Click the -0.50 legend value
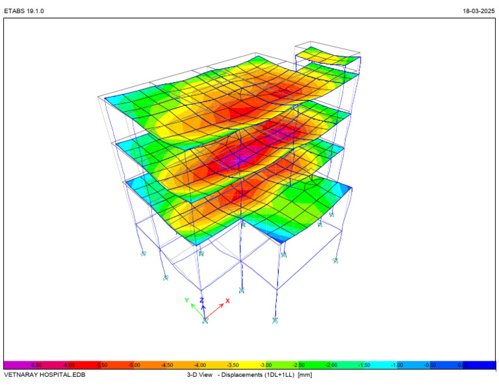The height and width of the screenshot is (386, 499). pos(429,365)
